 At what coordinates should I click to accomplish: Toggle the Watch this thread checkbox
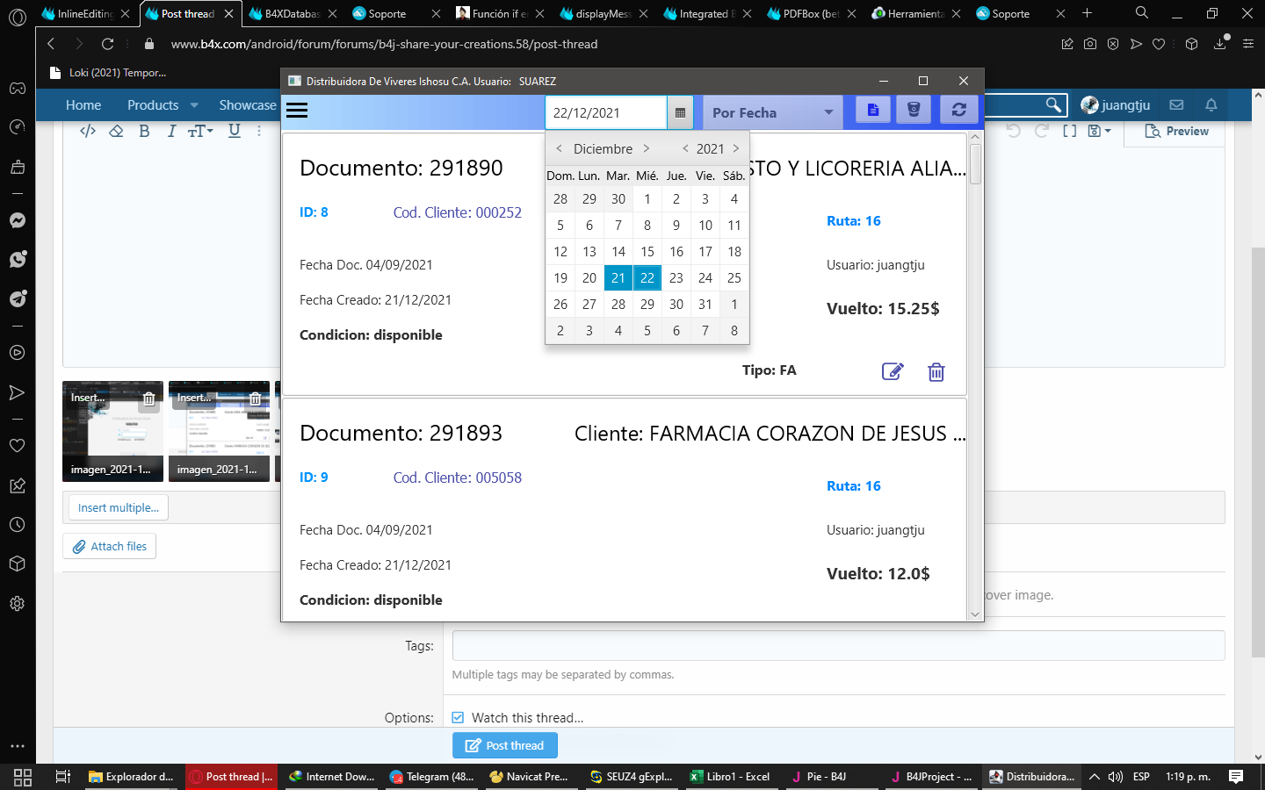tap(458, 717)
